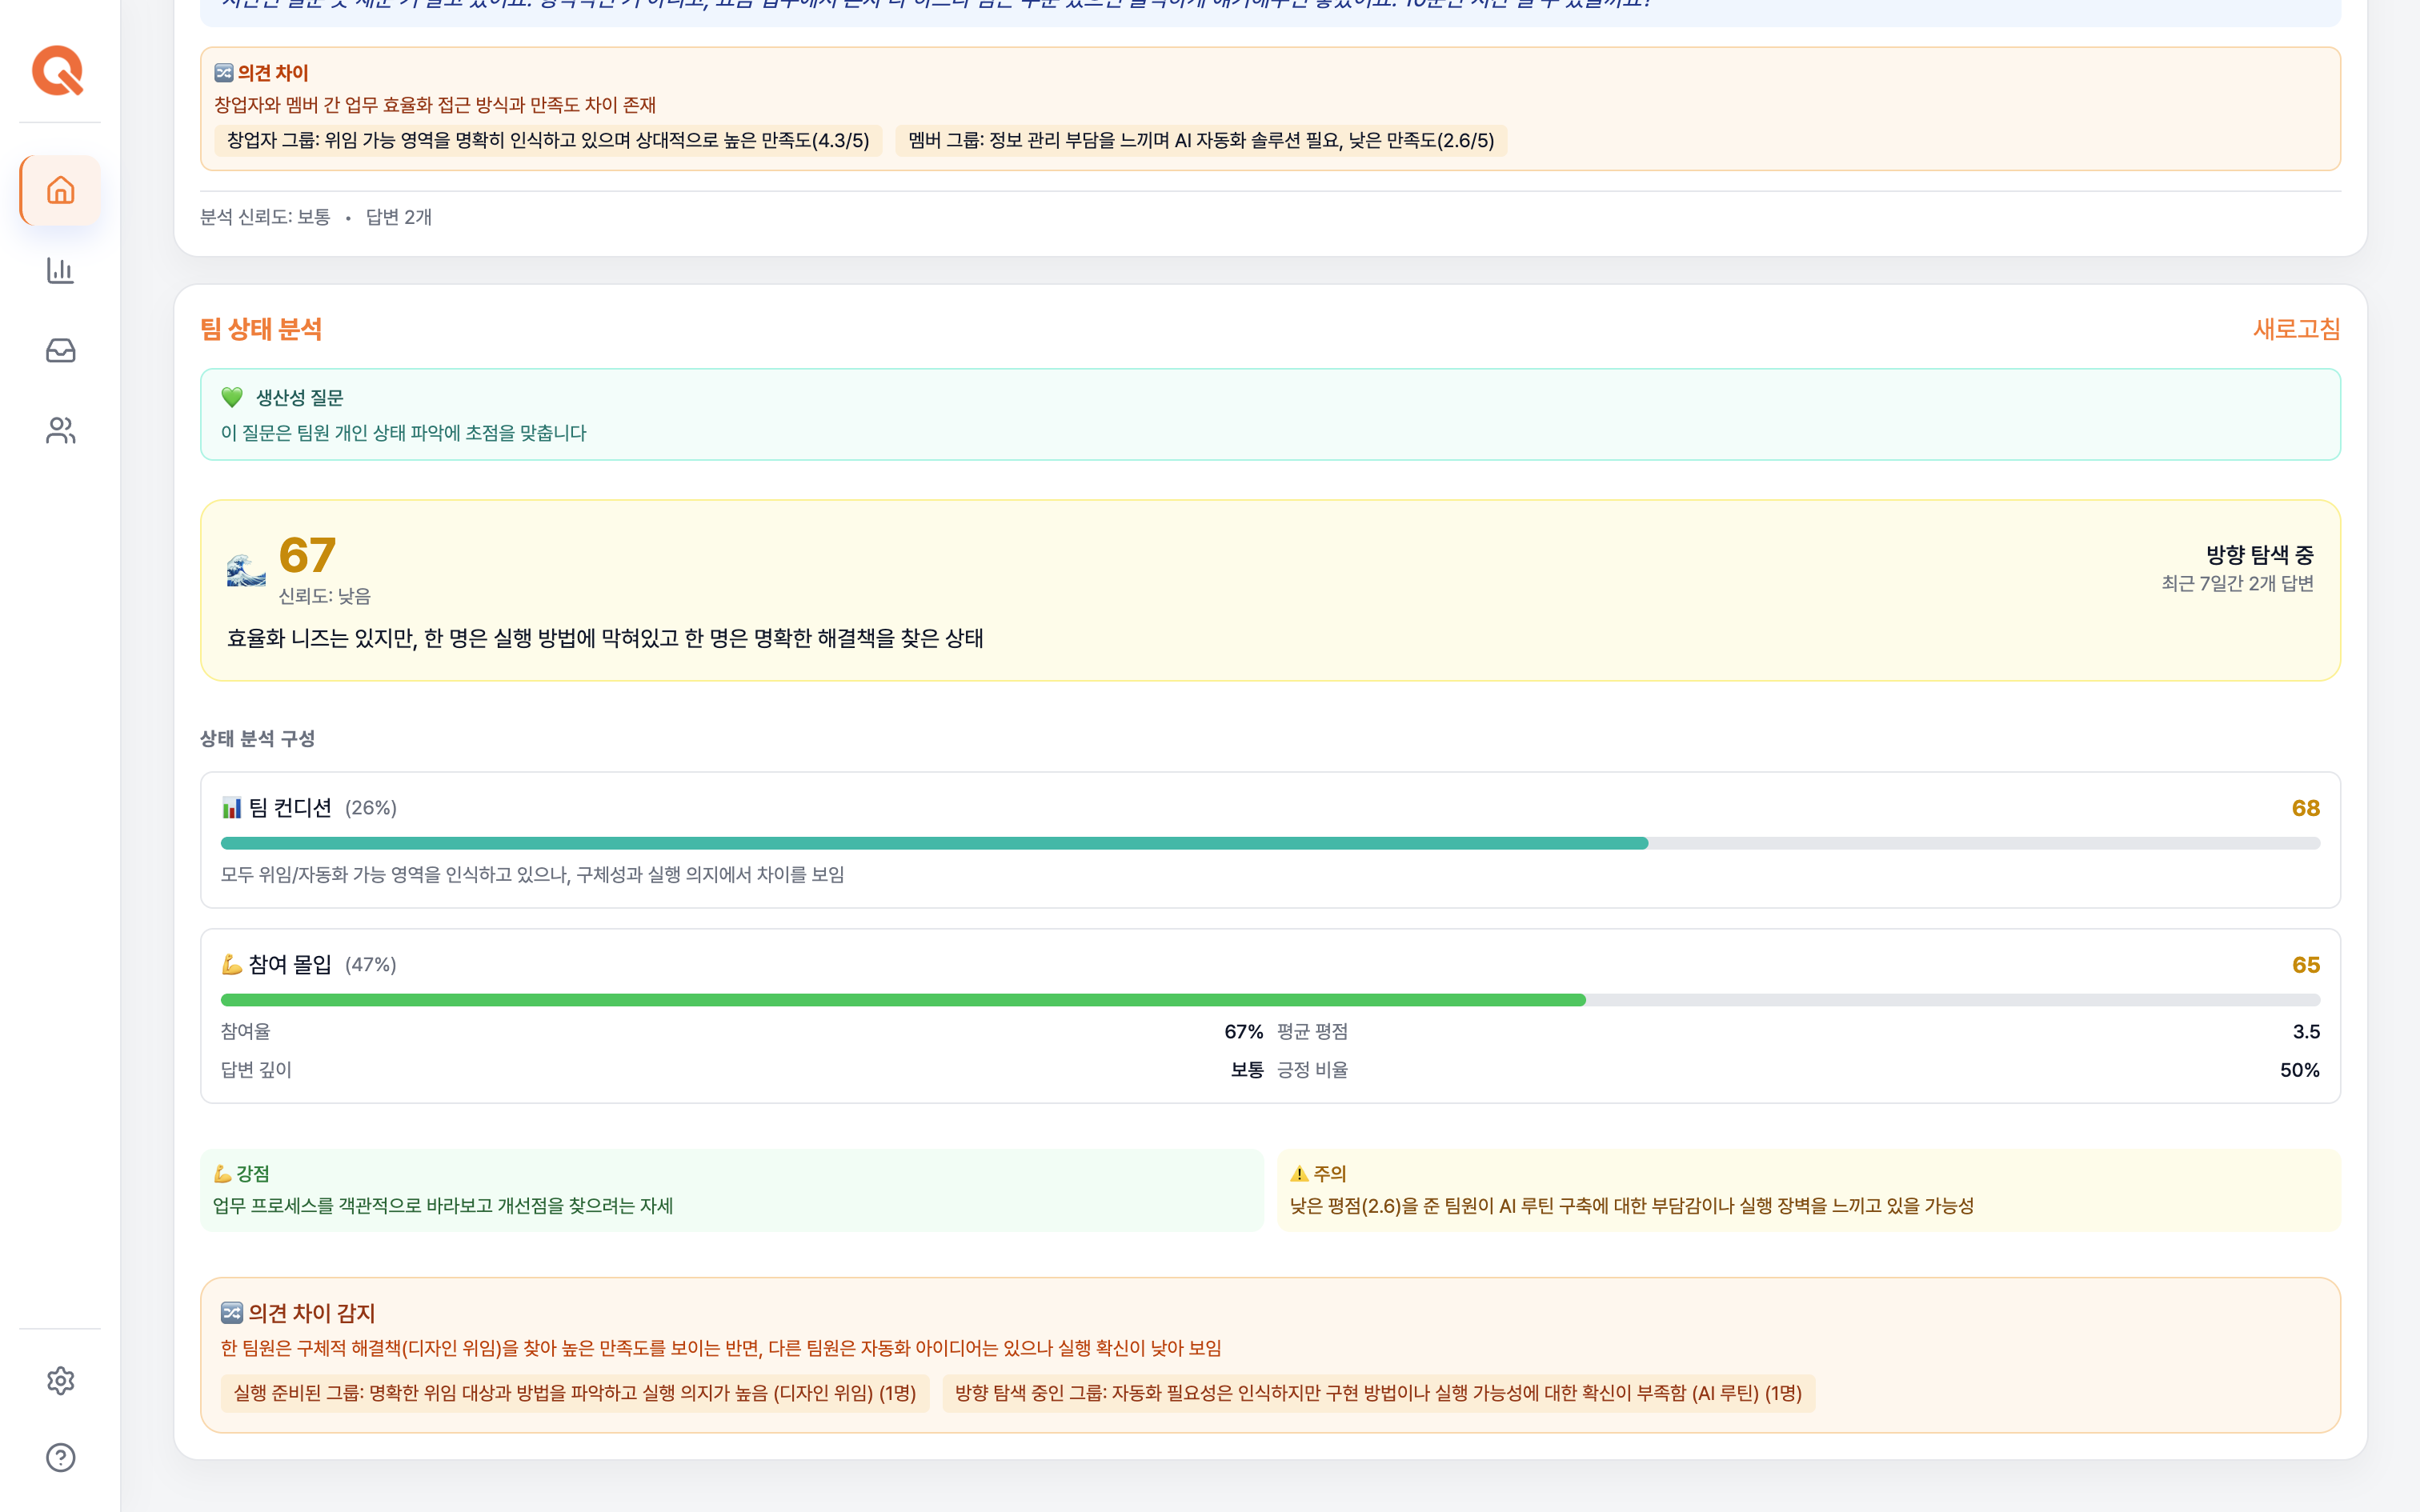Viewport: 2420px width, 1512px height.
Task: Open the help question mark icon
Action: (60, 1457)
